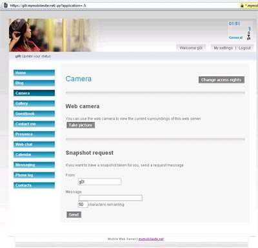This screenshot has height=248, width=258.
Task: Focus the Message text field
Action: [110, 198]
